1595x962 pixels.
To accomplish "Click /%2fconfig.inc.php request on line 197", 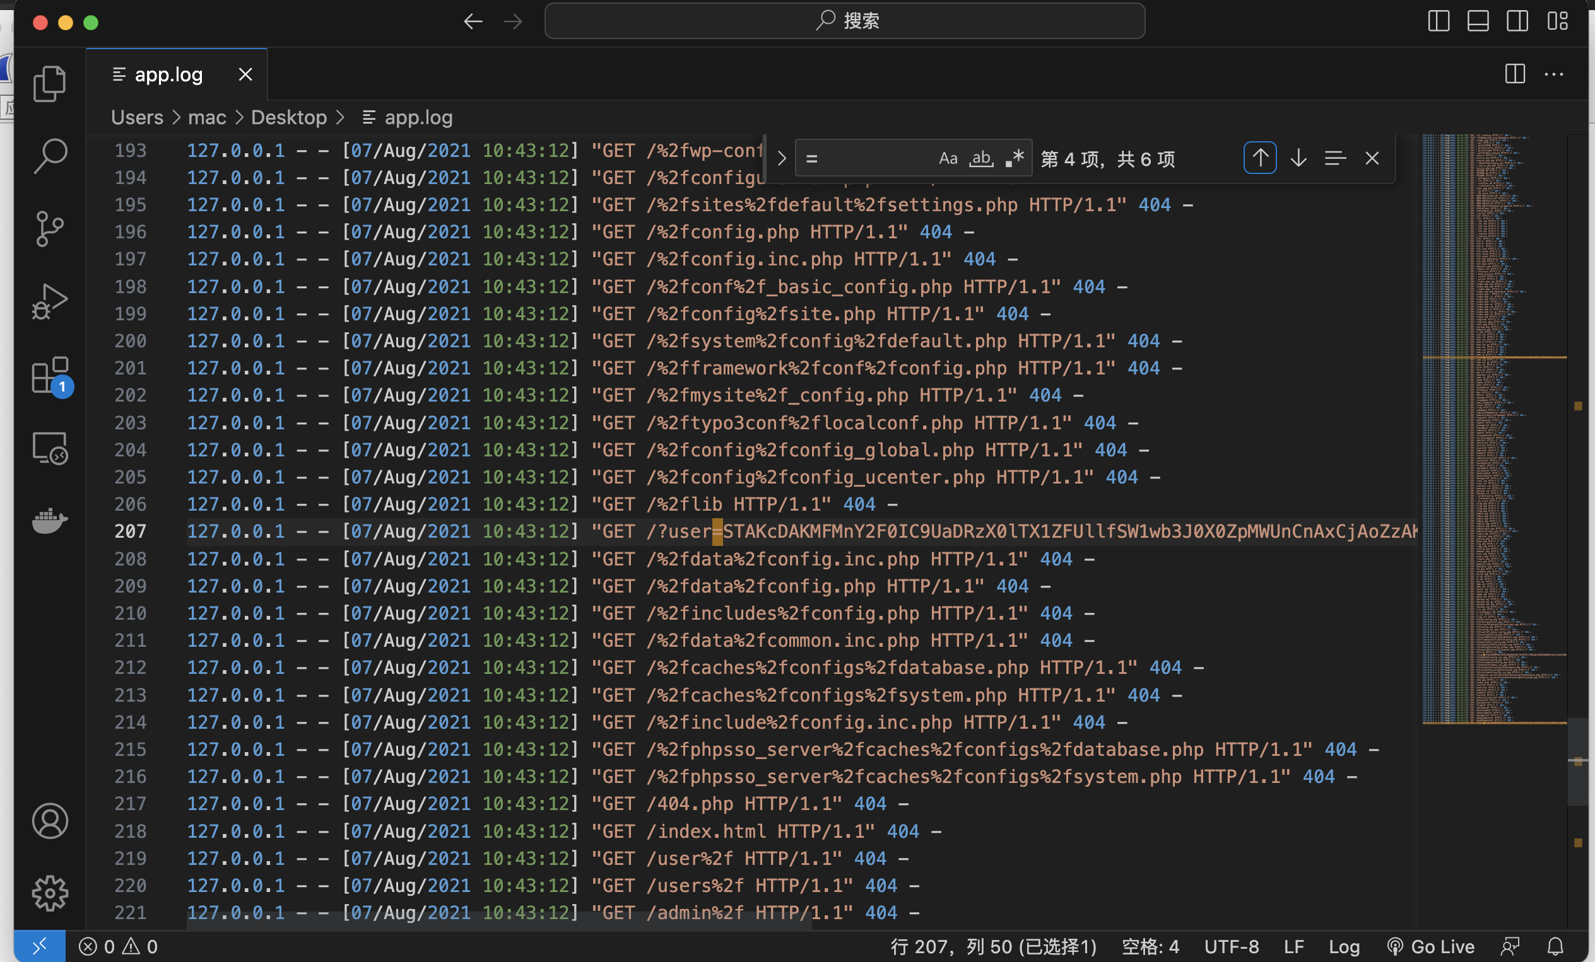I will click(x=745, y=258).
